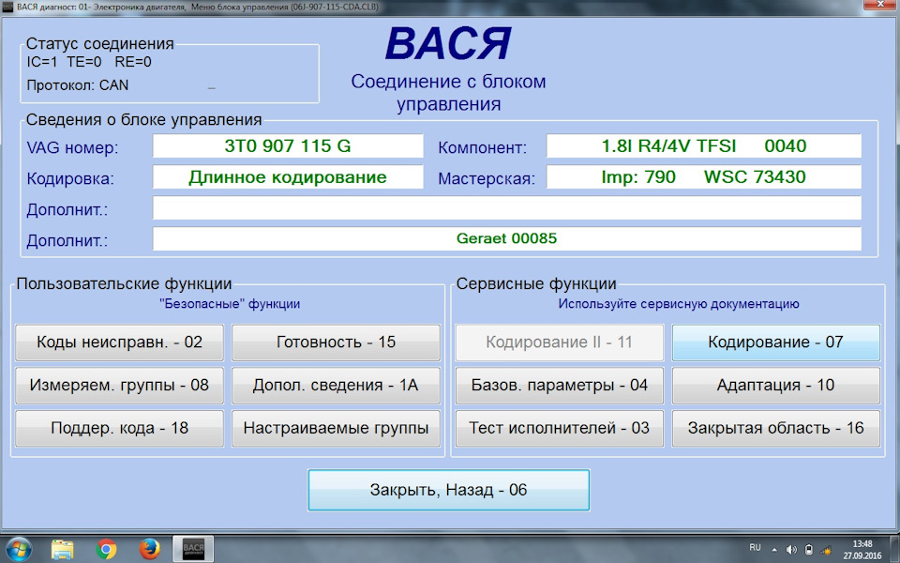Open Адаптация - 10

click(775, 385)
